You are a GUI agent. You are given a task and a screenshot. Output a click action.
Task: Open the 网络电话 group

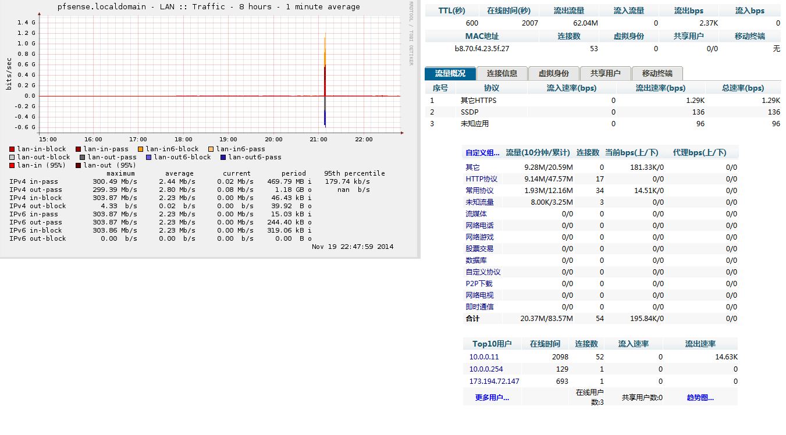tap(479, 226)
